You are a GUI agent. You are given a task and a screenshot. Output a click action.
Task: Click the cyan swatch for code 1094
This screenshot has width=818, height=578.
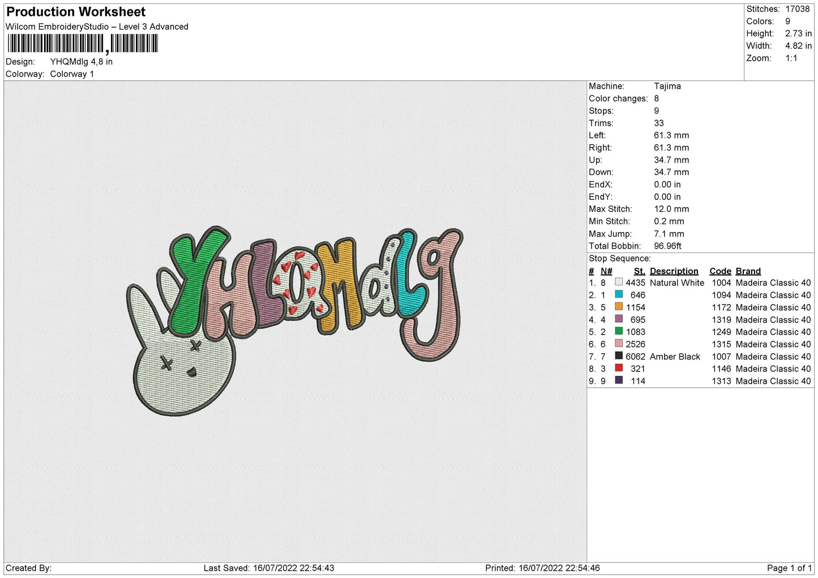pos(619,294)
